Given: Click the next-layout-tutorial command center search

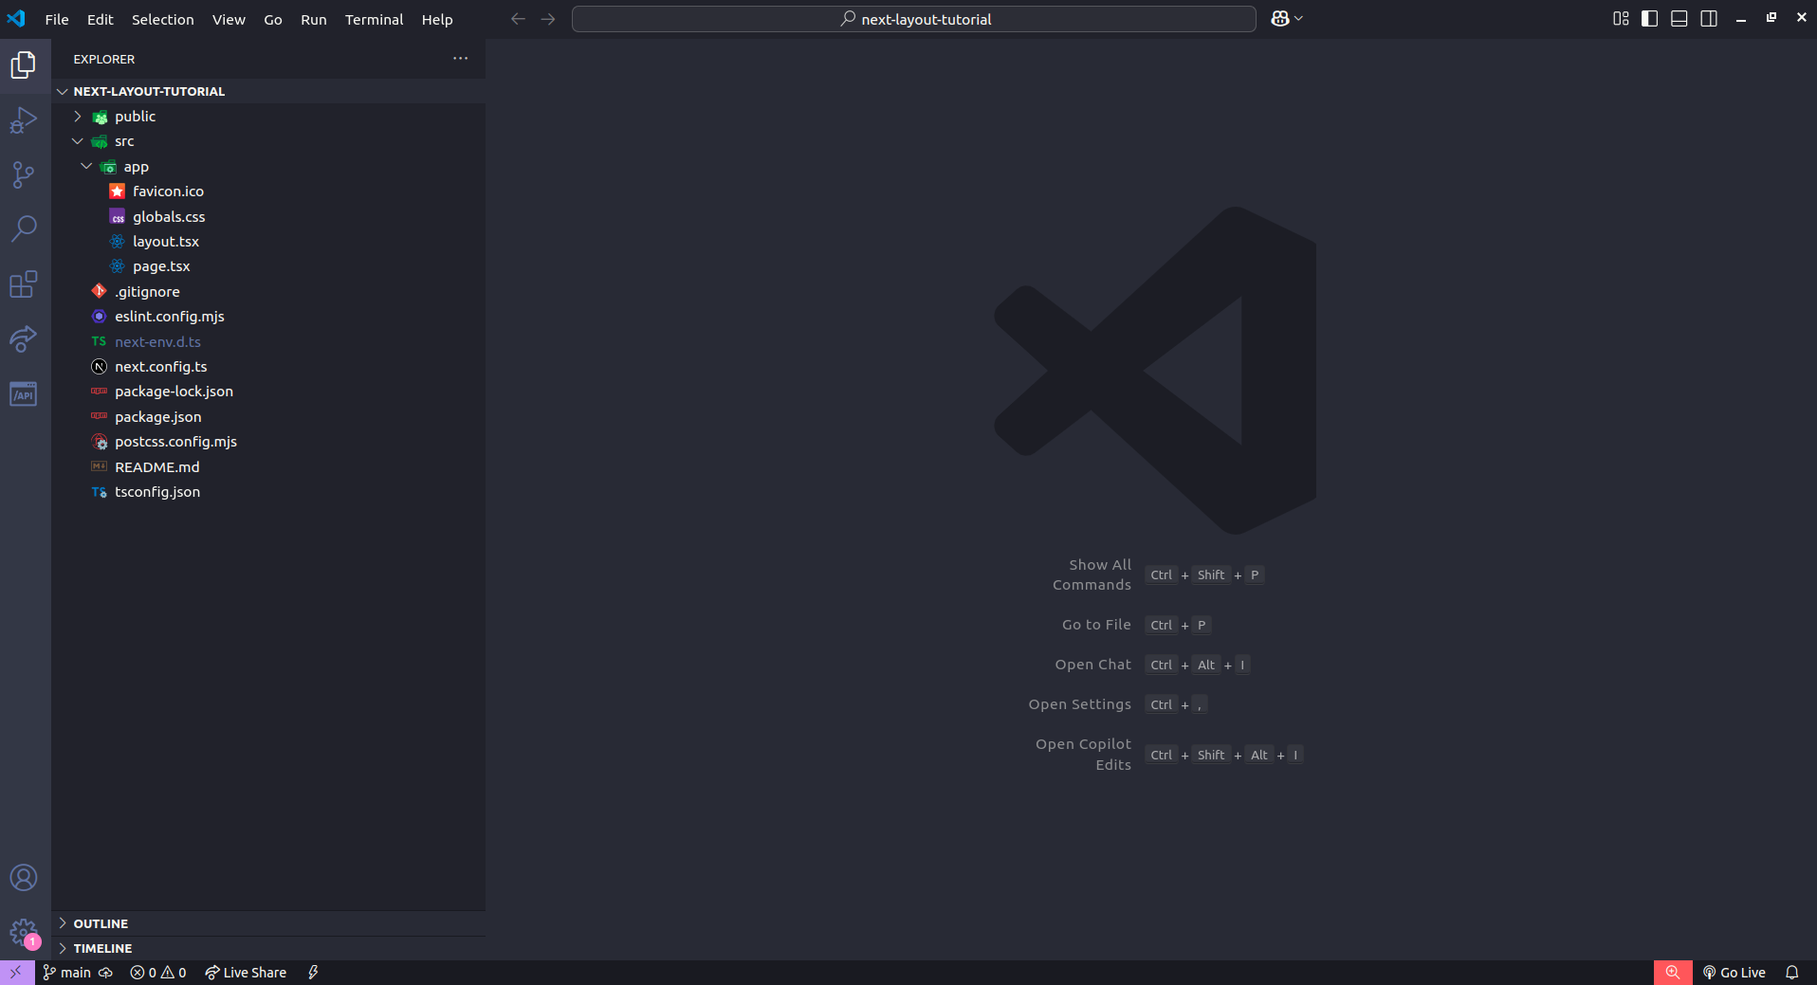Looking at the screenshot, I should [x=914, y=19].
